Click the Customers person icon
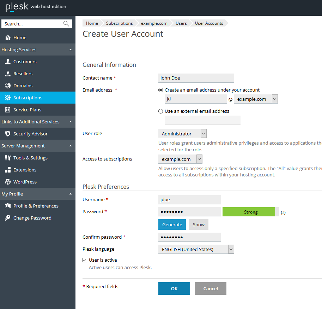The image size is (322, 309). point(7,62)
